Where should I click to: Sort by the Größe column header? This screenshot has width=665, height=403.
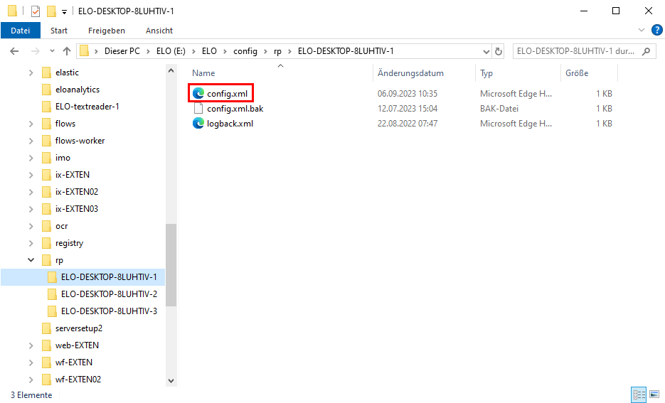pyautogui.click(x=577, y=73)
